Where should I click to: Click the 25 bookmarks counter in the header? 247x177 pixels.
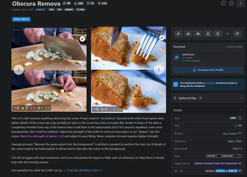[90, 3]
